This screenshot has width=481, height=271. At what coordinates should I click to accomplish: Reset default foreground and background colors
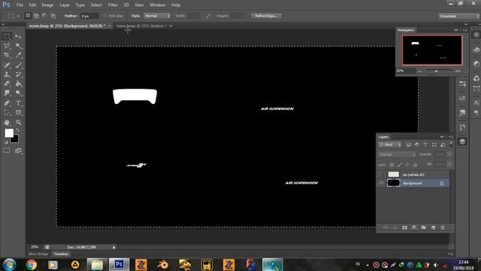6,142
